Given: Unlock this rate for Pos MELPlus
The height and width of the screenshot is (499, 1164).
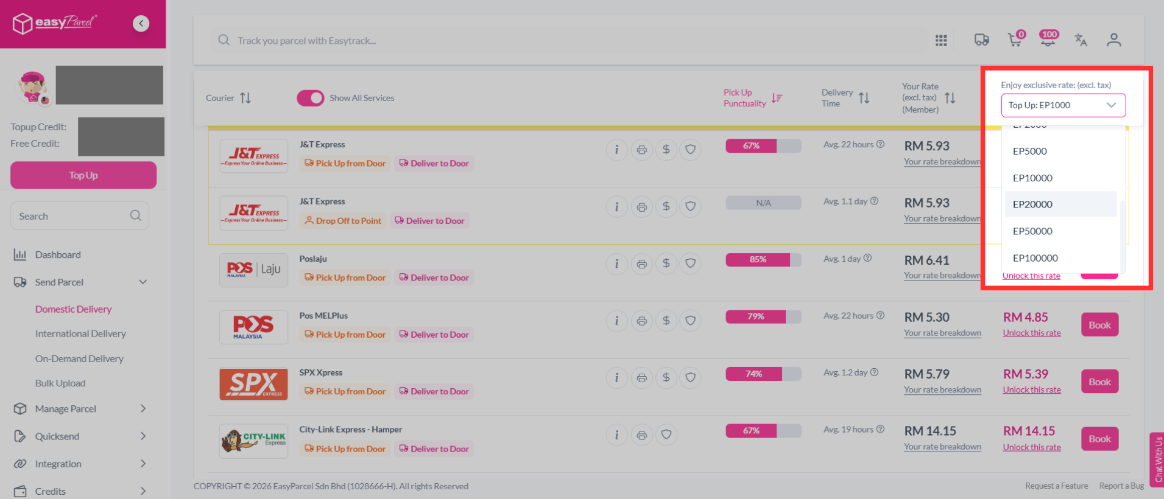Looking at the screenshot, I should point(1032,333).
